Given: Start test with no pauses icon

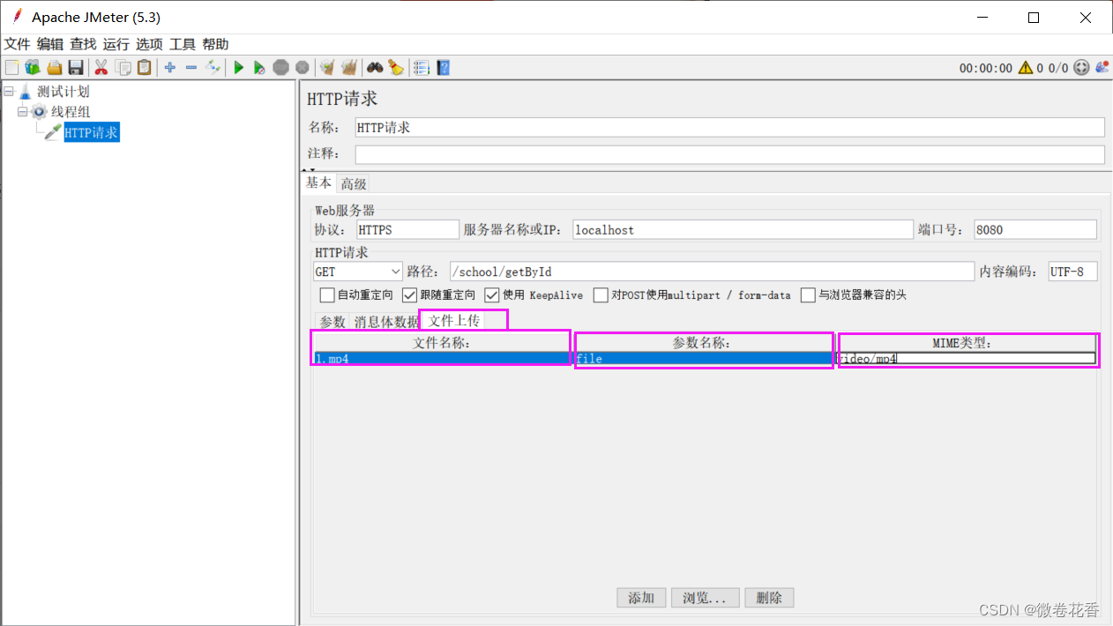Looking at the screenshot, I should click(259, 67).
